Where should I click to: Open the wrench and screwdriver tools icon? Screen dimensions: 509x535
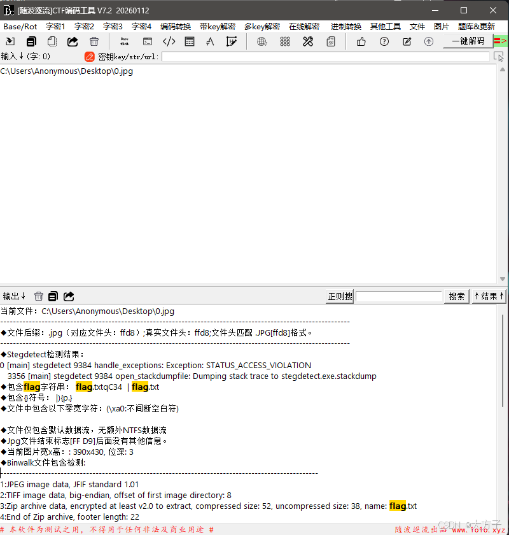point(308,41)
